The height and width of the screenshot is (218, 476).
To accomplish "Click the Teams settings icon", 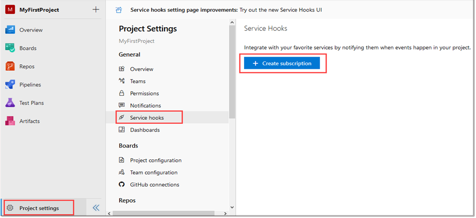I will pos(122,81).
